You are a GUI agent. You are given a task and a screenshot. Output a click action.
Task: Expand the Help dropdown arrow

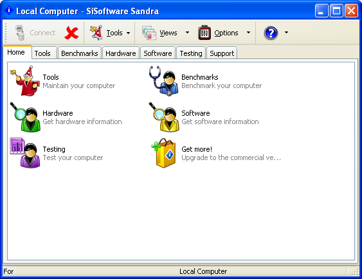point(286,33)
